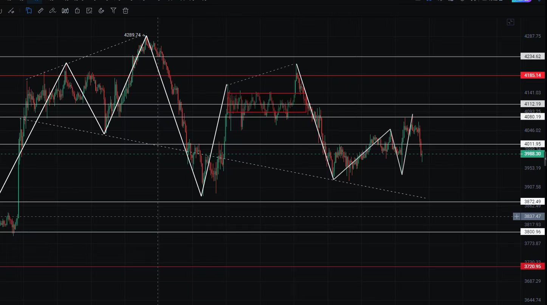Click the 3687.29 price axis tick
Viewport: 547px width, 305px height.
pyautogui.click(x=533, y=281)
